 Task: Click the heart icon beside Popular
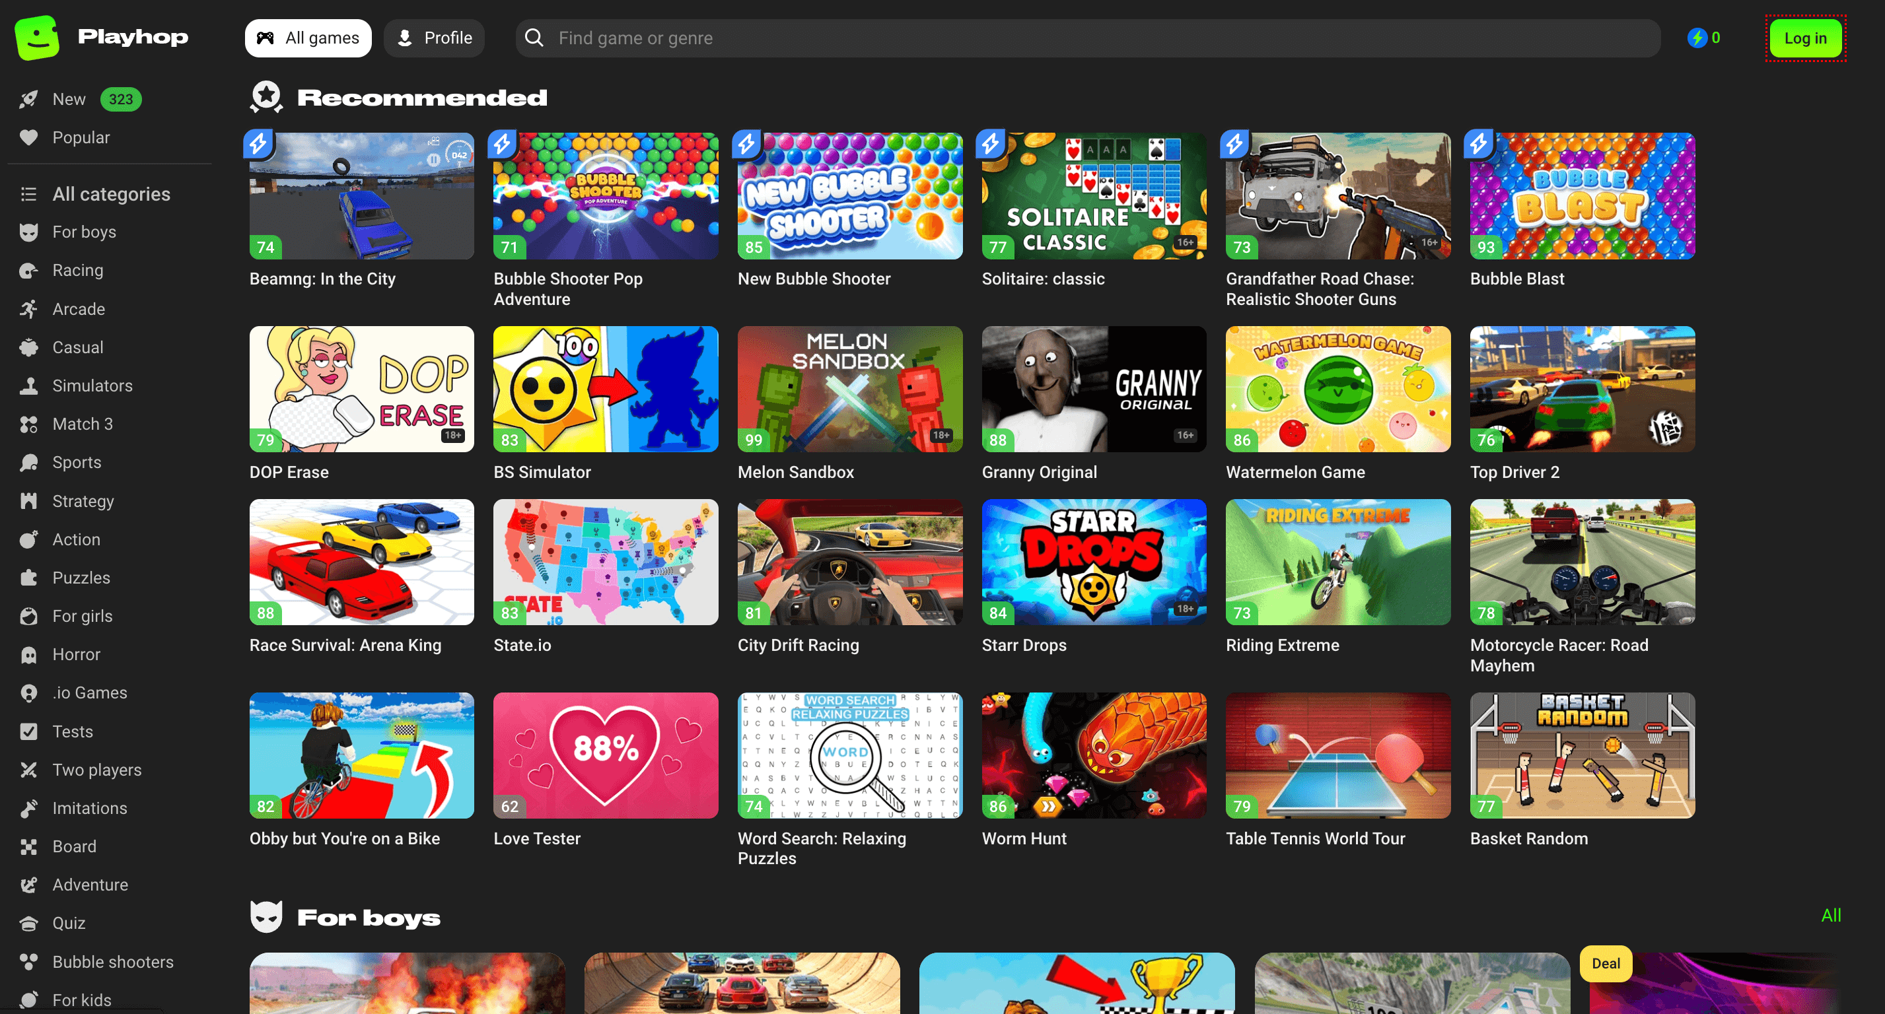[28, 137]
